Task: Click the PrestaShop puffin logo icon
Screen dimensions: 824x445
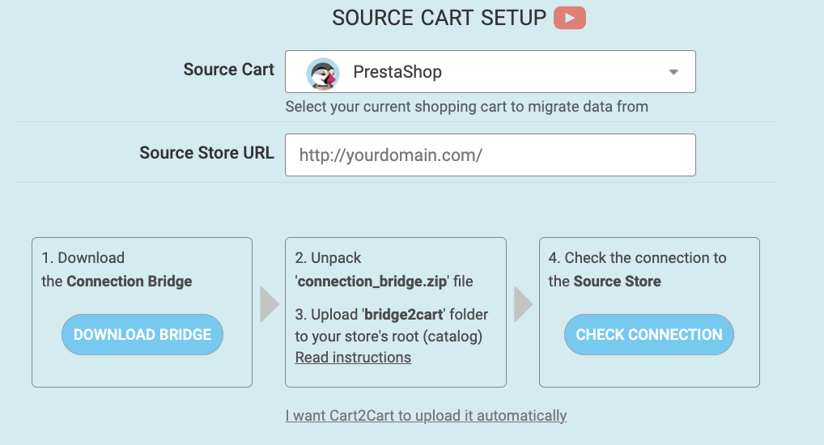Action: click(x=323, y=73)
